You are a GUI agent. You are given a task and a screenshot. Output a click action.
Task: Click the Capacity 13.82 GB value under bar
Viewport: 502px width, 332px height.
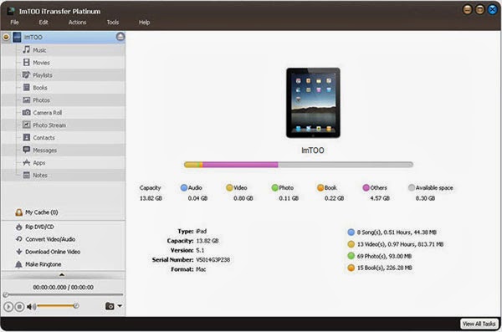click(x=151, y=198)
